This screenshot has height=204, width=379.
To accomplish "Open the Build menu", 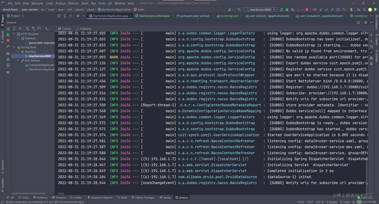I will (x=85, y=3).
